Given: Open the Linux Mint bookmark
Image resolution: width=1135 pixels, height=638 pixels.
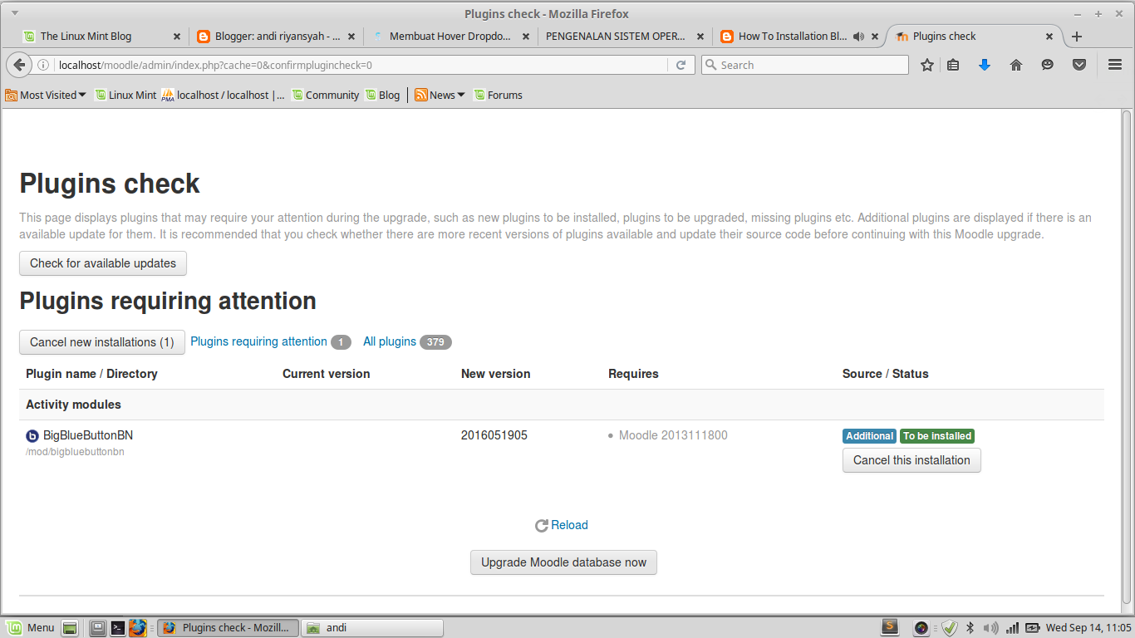Looking at the screenshot, I should [125, 95].
